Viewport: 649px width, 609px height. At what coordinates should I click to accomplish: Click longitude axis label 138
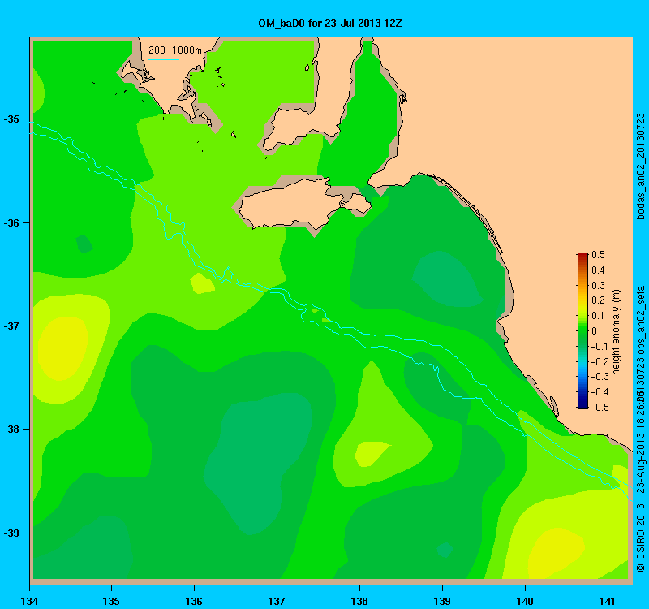pos(359,601)
